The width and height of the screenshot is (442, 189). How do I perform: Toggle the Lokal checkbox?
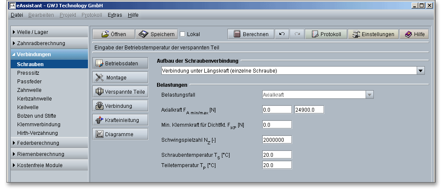coord(182,34)
